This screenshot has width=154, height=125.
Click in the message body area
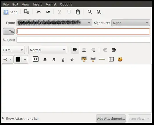pyautogui.click(x=76, y=88)
